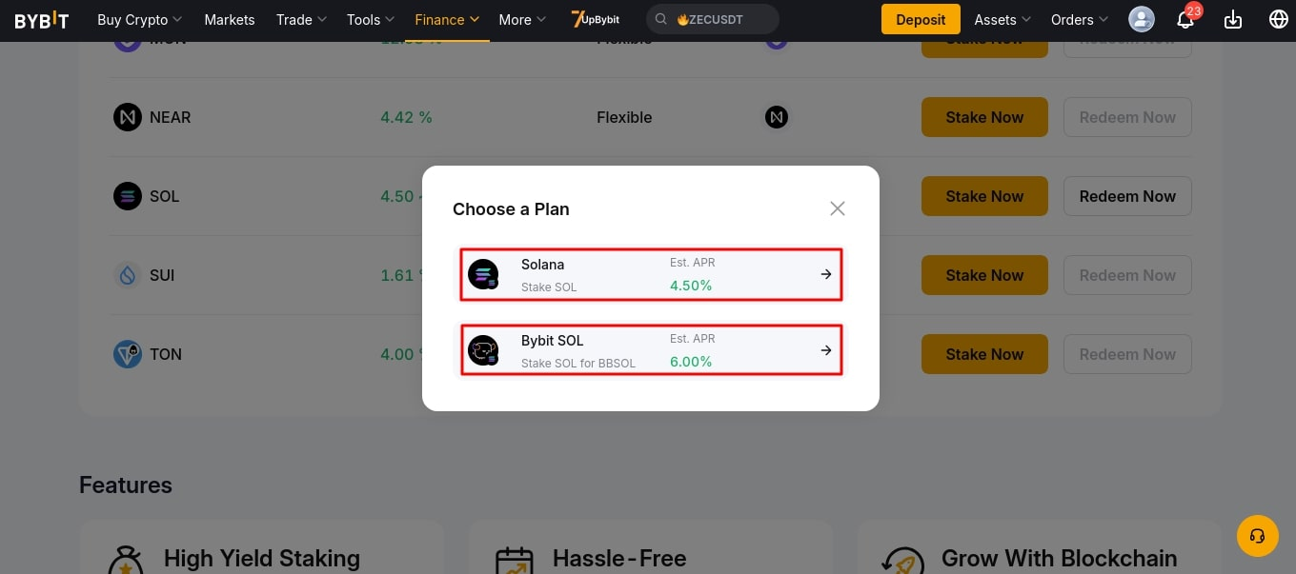Click the Solana plan arrow icon

826,274
